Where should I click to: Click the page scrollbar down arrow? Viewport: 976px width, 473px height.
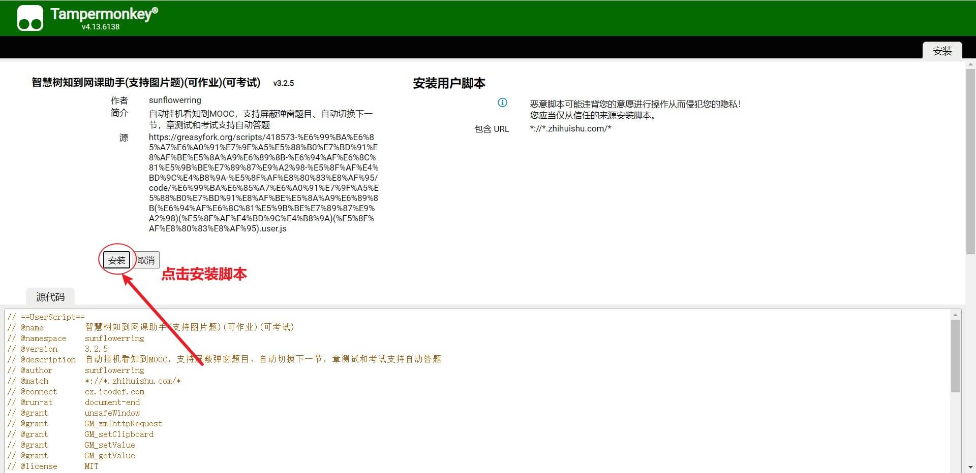pyautogui.click(x=970, y=467)
